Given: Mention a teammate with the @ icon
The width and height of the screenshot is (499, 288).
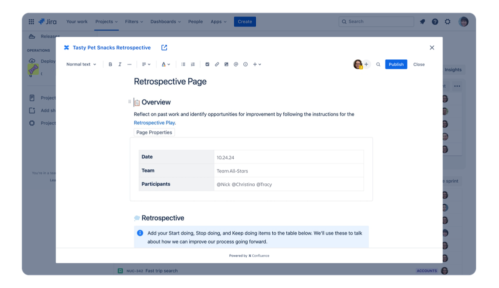Looking at the screenshot, I should pyautogui.click(x=237, y=64).
